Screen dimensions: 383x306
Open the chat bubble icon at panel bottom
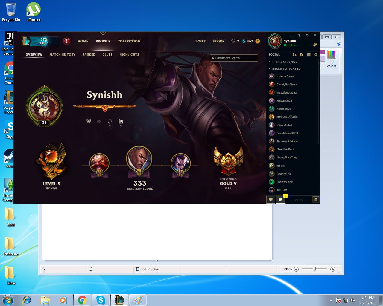pyautogui.click(x=271, y=200)
